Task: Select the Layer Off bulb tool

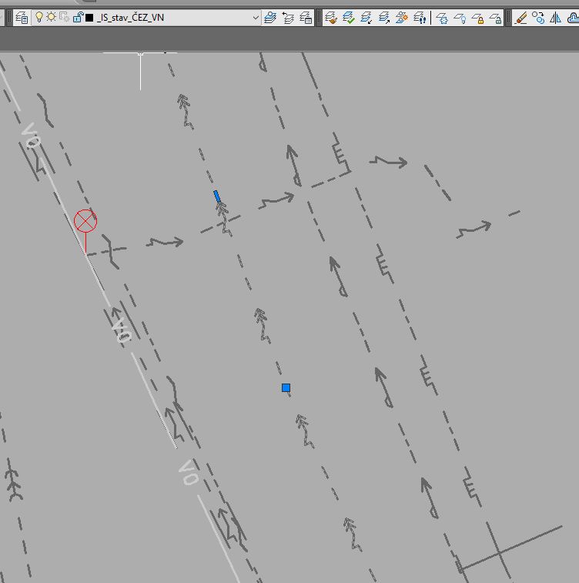Action: [x=460, y=18]
